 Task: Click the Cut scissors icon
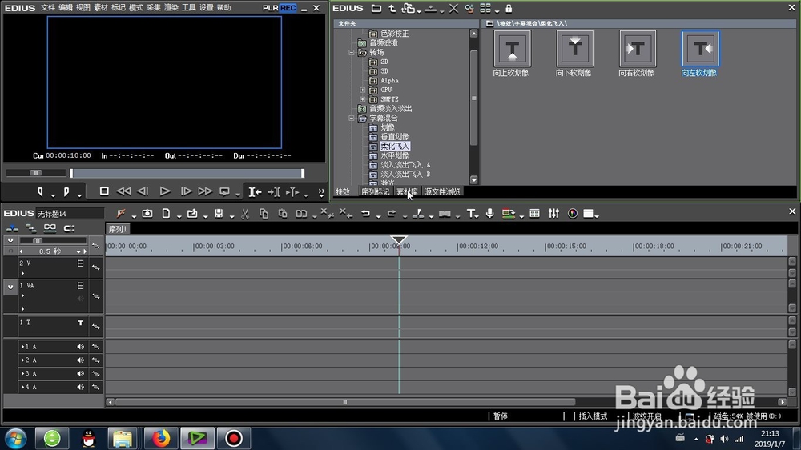(x=244, y=214)
